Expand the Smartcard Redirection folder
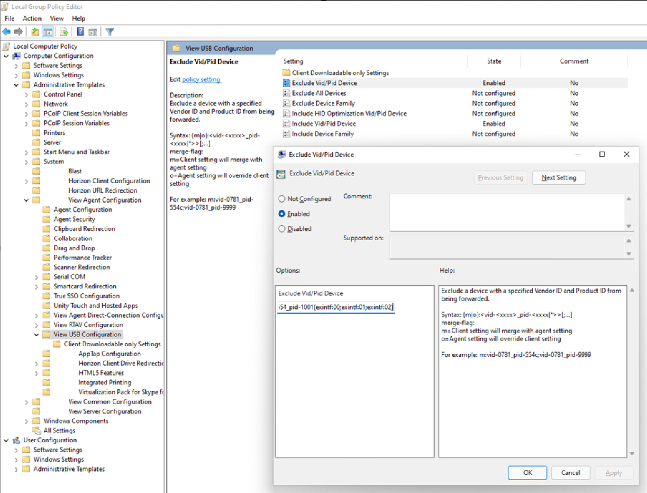This screenshot has width=647, height=493. pyautogui.click(x=36, y=286)
